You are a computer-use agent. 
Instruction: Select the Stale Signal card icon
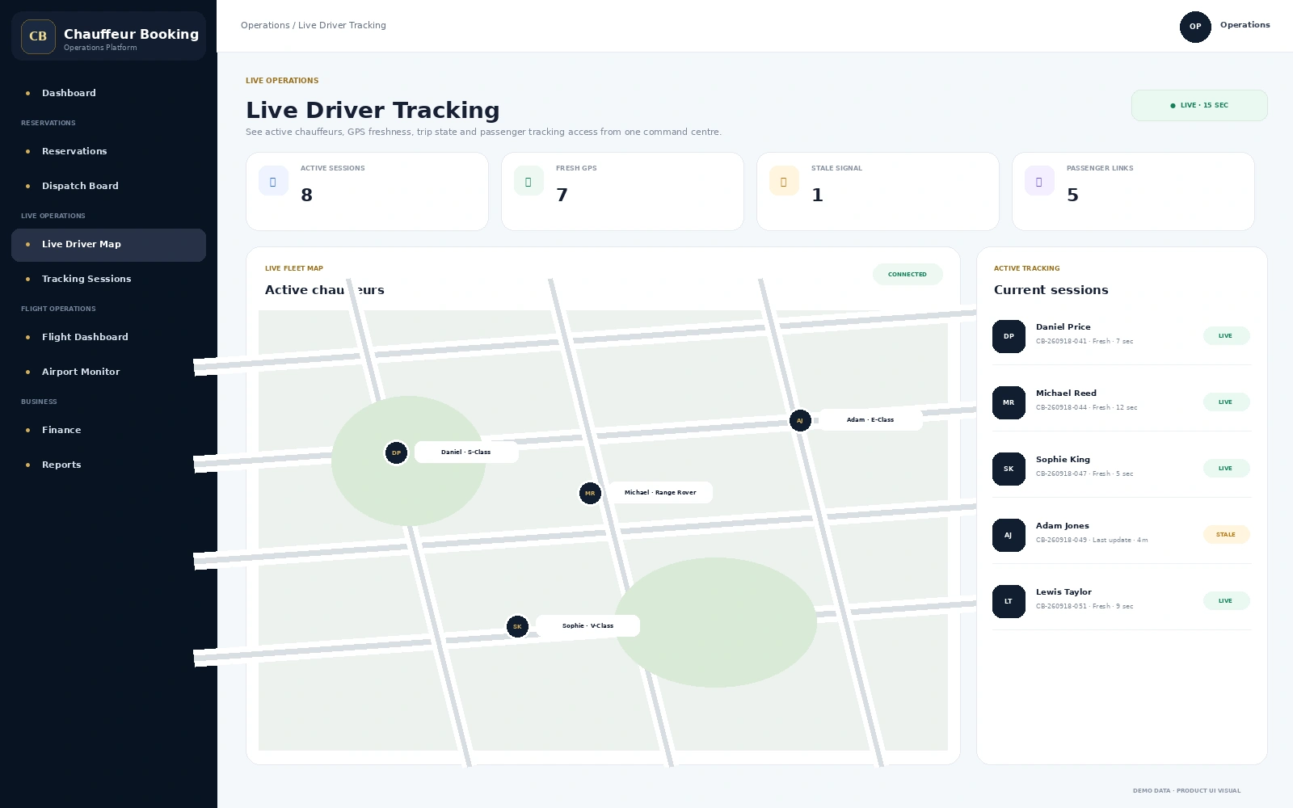784,181
